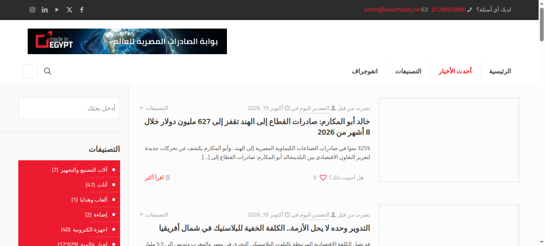Open أحدث الأخبار menu item

(x=455, y=71)
